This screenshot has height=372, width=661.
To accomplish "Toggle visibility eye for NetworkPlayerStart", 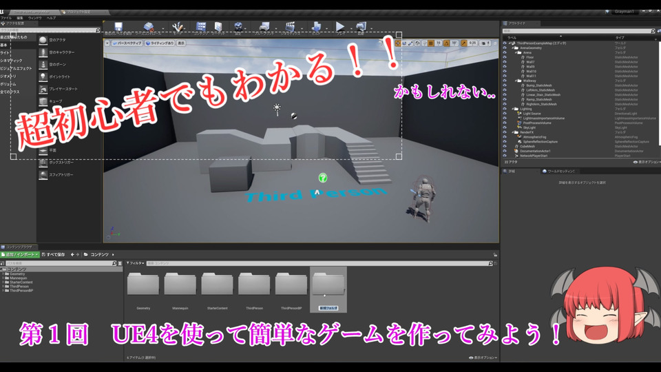I will click(x=505, y=156).
